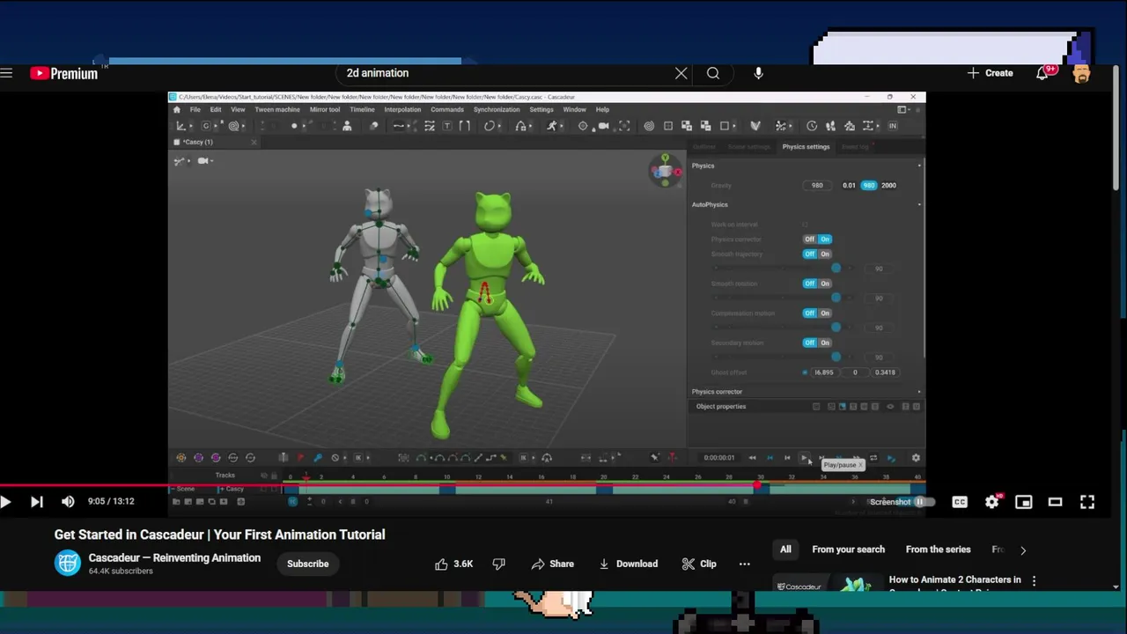Click the focus frame icon in toolbar
The height and width of the screenshot is (634, 1127).
tap(624, 126)
